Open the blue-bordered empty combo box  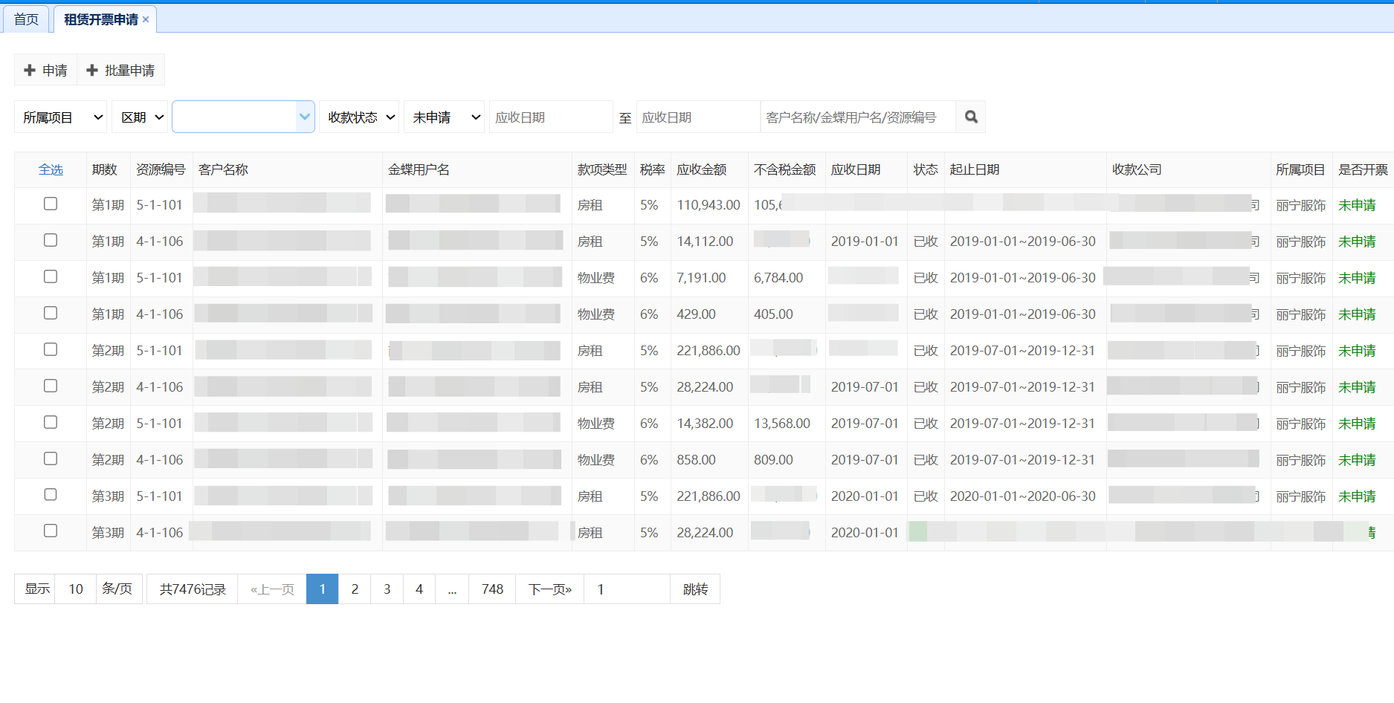[x=243, y=117]
